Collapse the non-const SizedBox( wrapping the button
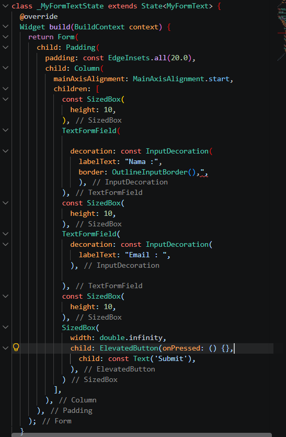The width and height of the screenshot is (286, 437). pos(5,327)
